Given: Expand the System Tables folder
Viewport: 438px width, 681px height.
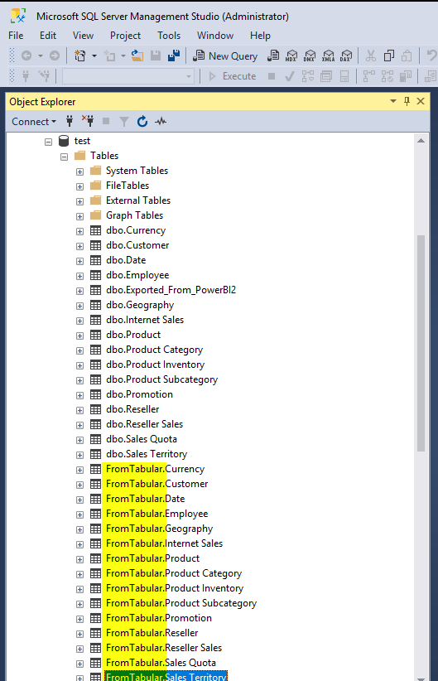Looking at the screenshot, I should click(79, 171).
